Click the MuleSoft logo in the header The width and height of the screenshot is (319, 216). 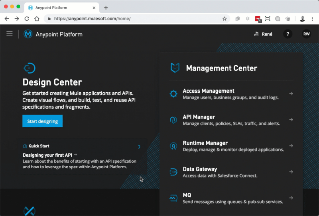click(x=28, y=34)
